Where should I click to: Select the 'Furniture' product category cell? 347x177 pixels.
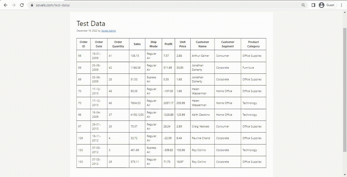tap(254, 68)
